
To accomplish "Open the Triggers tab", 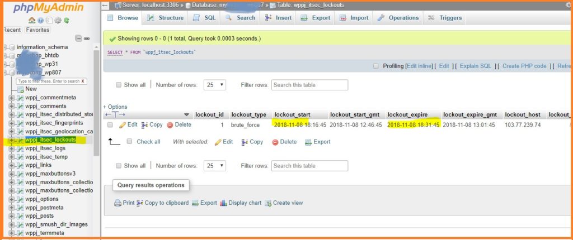I will [x=445, y=17].
